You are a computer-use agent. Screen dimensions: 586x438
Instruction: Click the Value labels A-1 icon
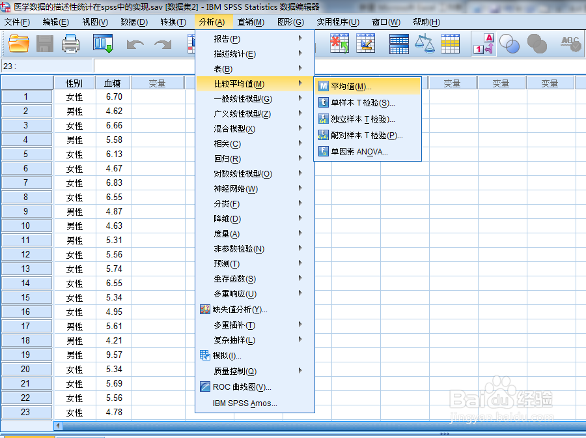[x=484, y=44]
